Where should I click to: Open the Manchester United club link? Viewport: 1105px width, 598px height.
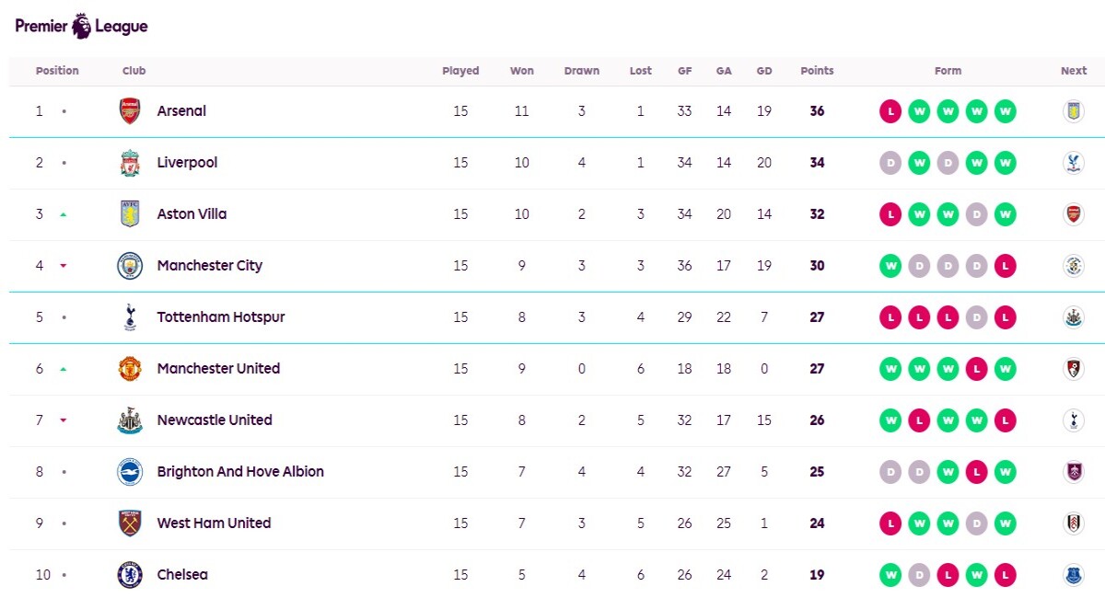point(218,369)
